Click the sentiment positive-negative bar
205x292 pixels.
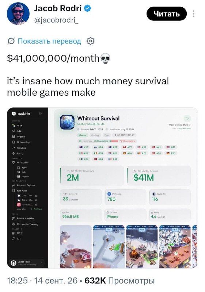point(114,141)
